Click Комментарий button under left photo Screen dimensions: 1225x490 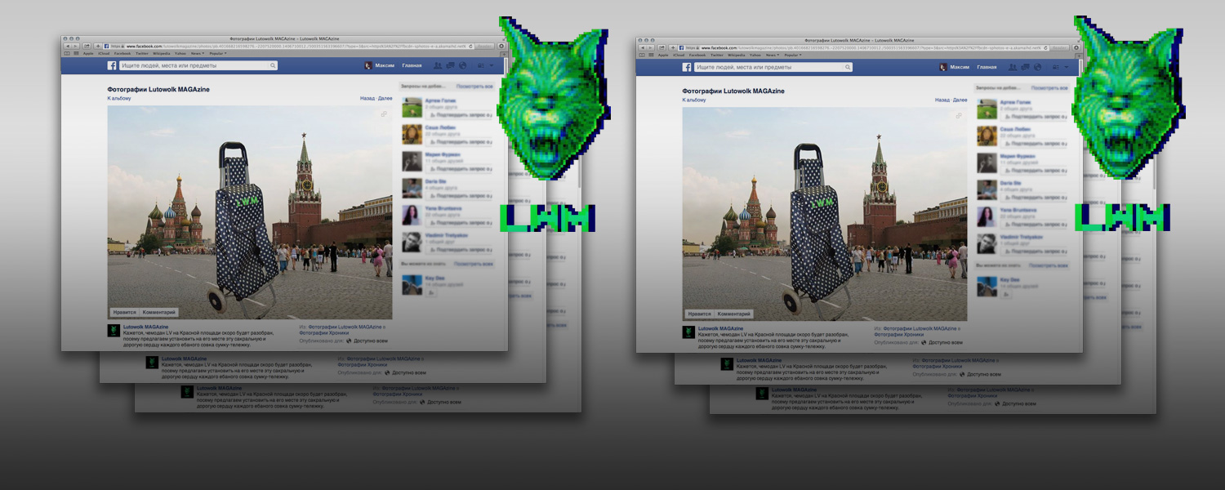pos(159,312)
